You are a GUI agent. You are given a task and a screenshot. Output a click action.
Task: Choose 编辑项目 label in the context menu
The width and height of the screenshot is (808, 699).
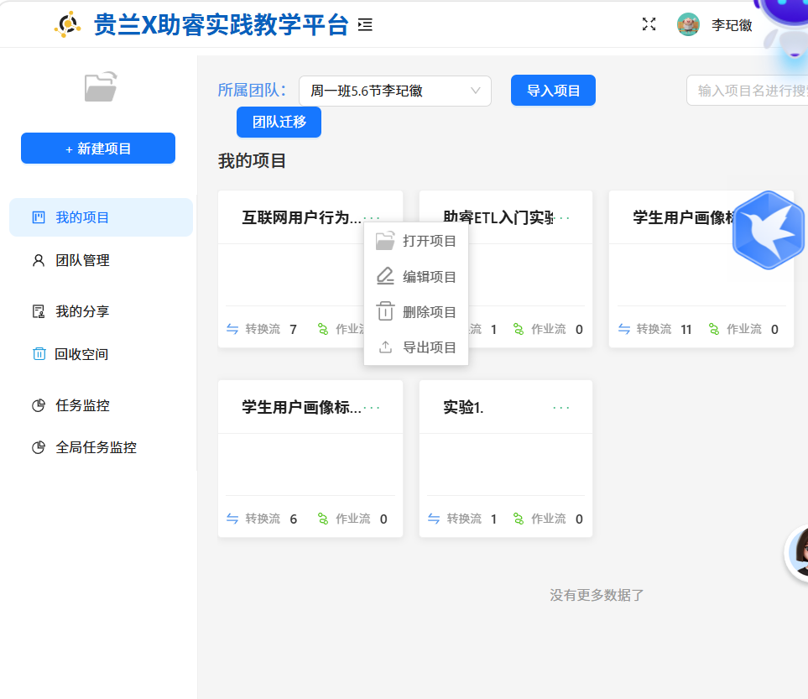point(430,277)
